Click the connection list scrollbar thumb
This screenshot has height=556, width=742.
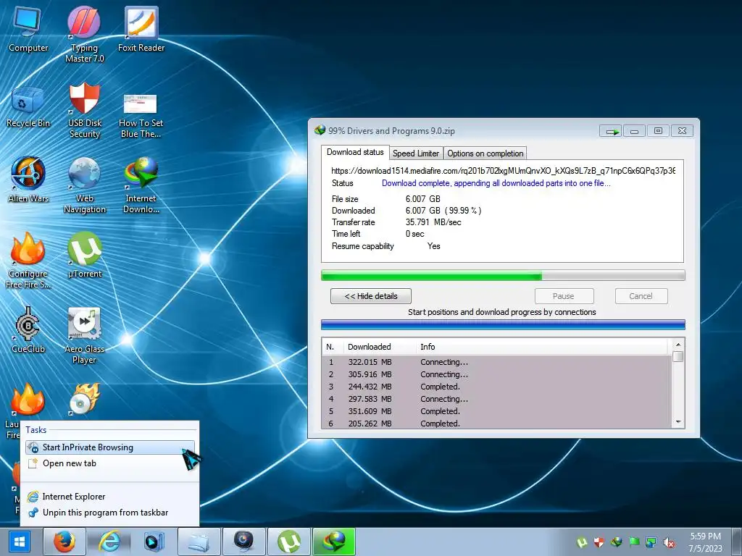[678, 356]
